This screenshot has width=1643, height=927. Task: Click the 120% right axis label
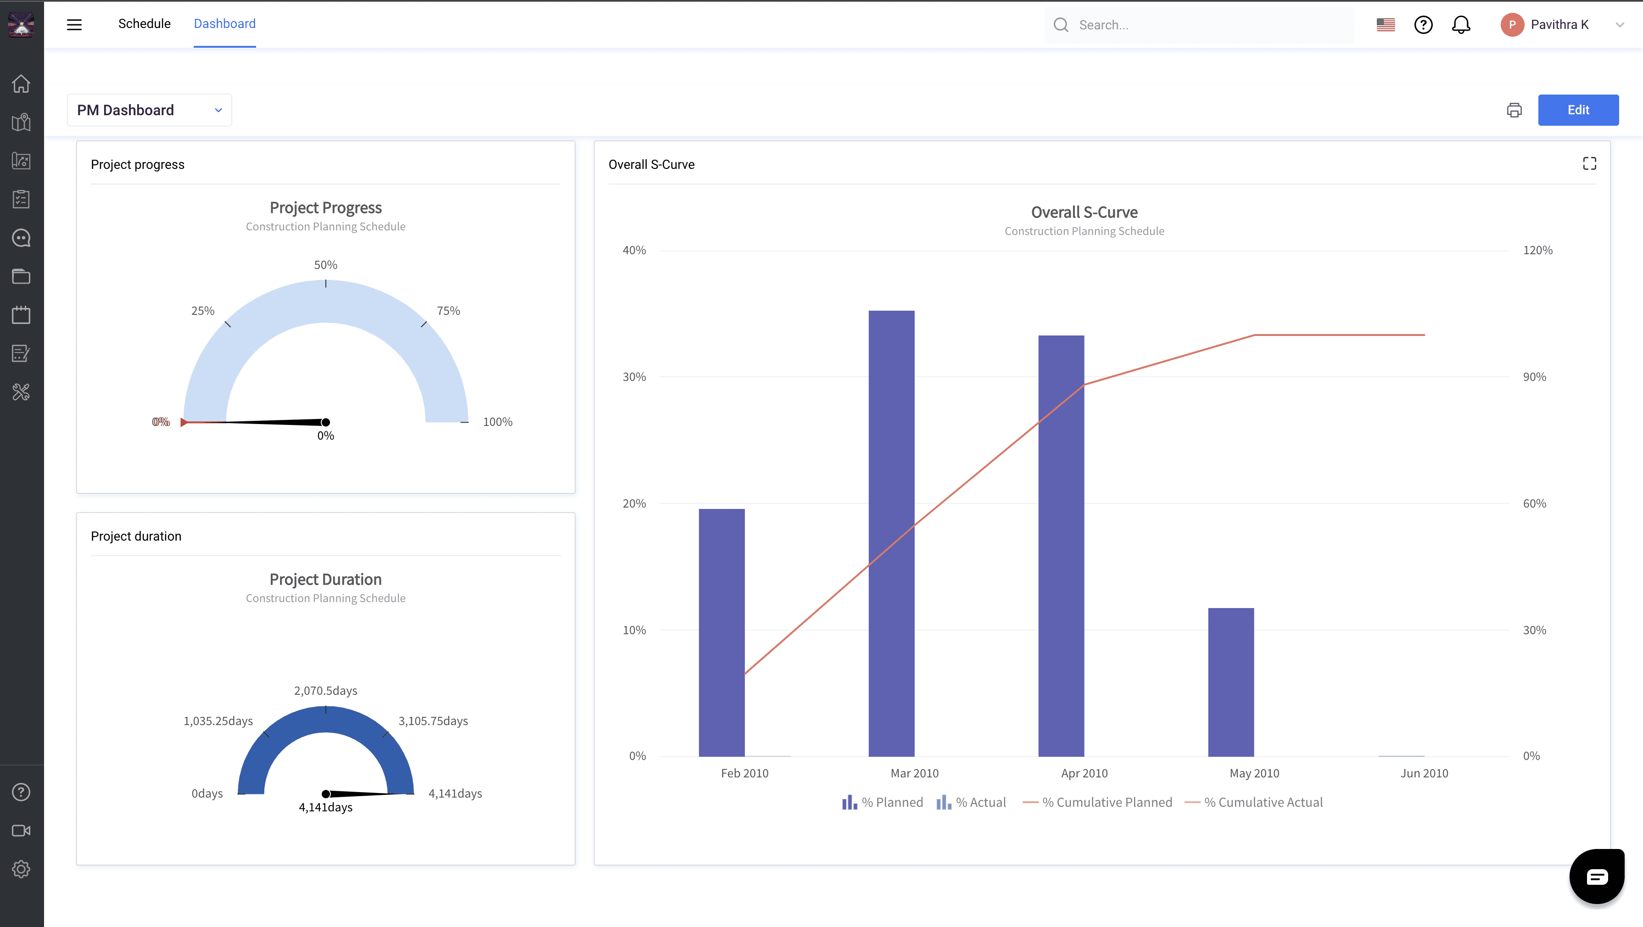[x=1537, y=250]
